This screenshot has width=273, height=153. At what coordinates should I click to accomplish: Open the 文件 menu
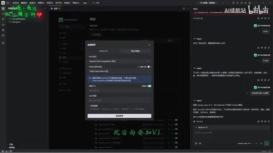point(15,3)
